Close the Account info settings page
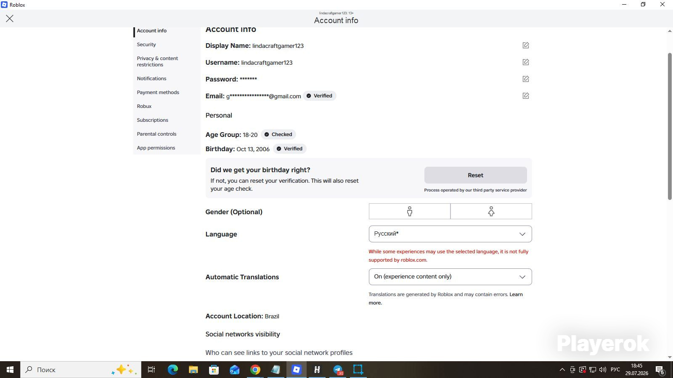Screen dimensions: 673x378 coord(10,18)
